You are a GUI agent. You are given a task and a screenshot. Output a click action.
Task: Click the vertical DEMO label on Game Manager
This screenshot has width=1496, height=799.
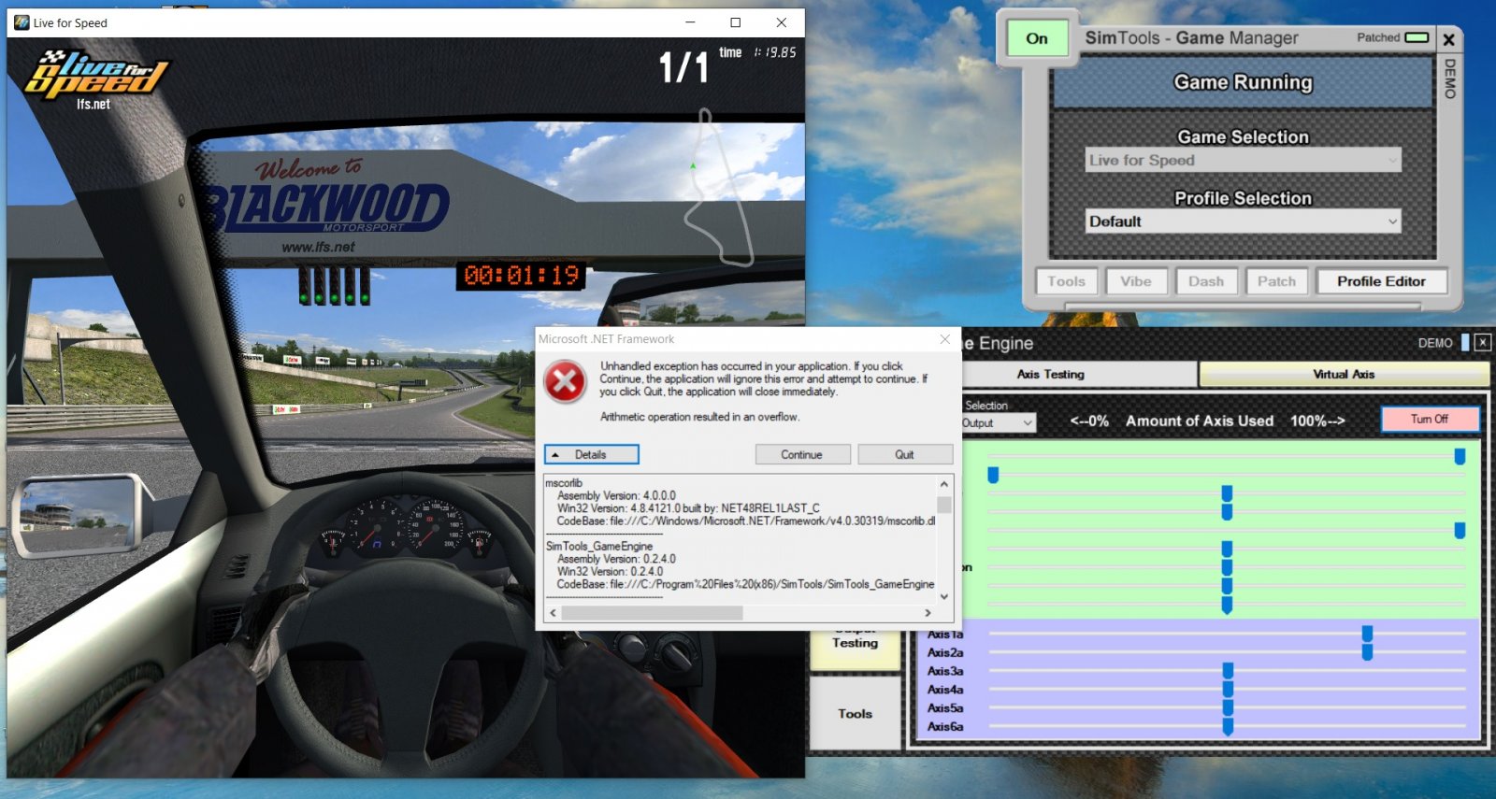1450,78
